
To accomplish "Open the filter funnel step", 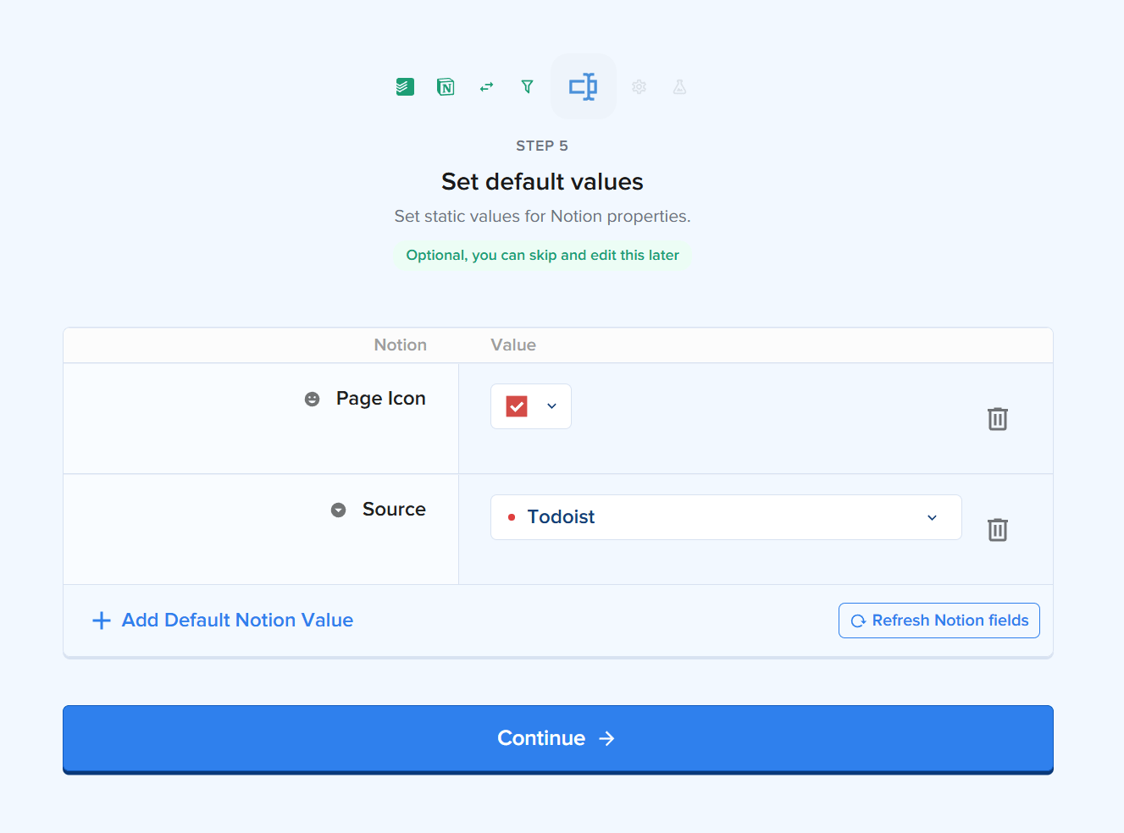I will [x=527, y=86].
